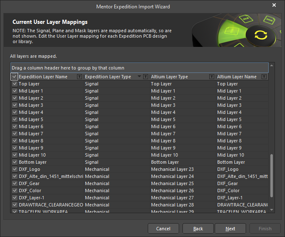Click the Next button

[x=230, y=229]
